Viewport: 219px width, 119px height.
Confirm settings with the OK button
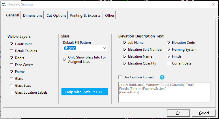point(178,113)
